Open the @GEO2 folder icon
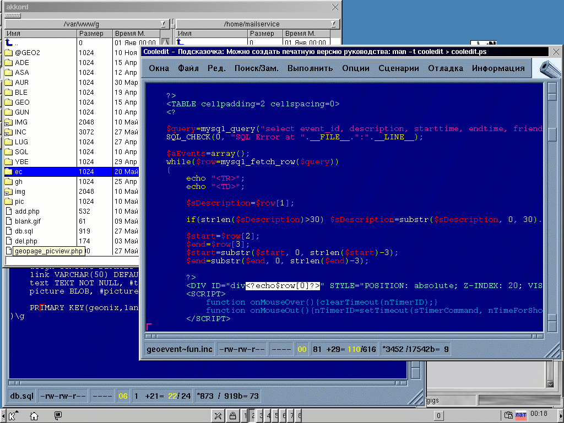Image resolution: width=564 pixels, height=423 pixels. 8,53
